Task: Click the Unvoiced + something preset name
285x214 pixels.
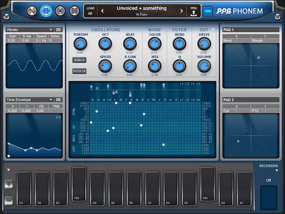Action: pyautogui.click(x=142, y=8)
